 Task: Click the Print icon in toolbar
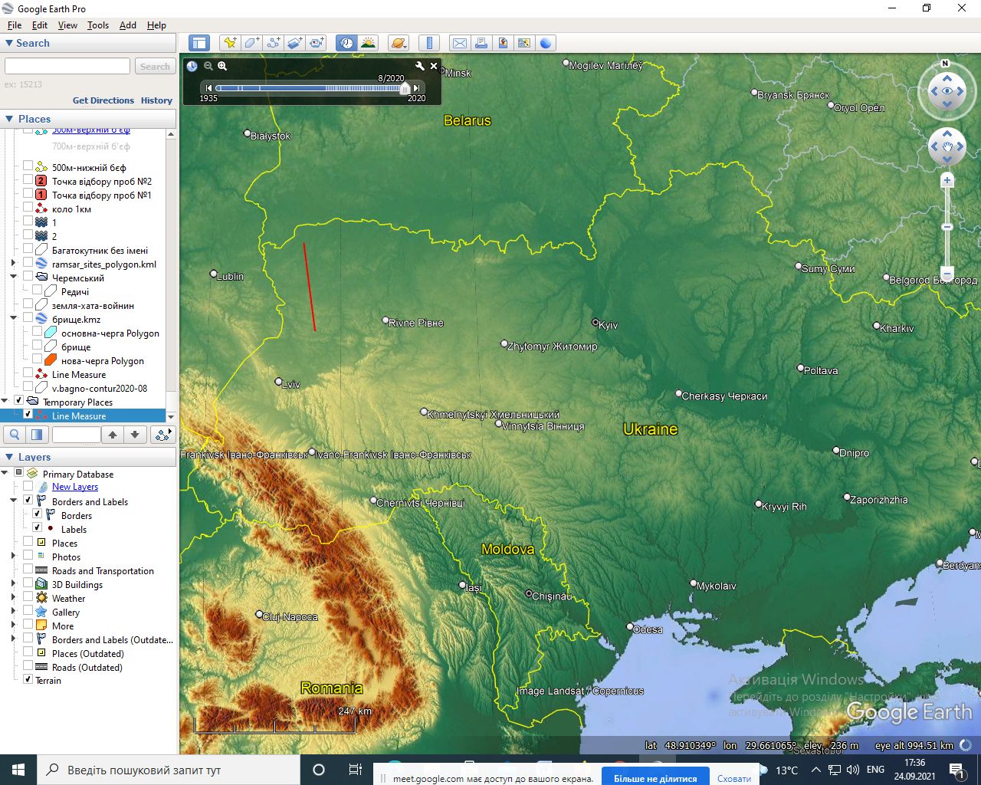(x=481, y=43)
